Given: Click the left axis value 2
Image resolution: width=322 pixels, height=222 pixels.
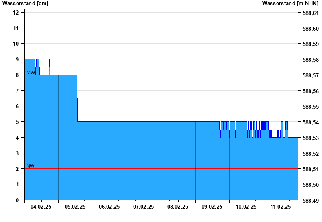Looking at the screenshot, I should pyautogui.click(x=17, y=169).
